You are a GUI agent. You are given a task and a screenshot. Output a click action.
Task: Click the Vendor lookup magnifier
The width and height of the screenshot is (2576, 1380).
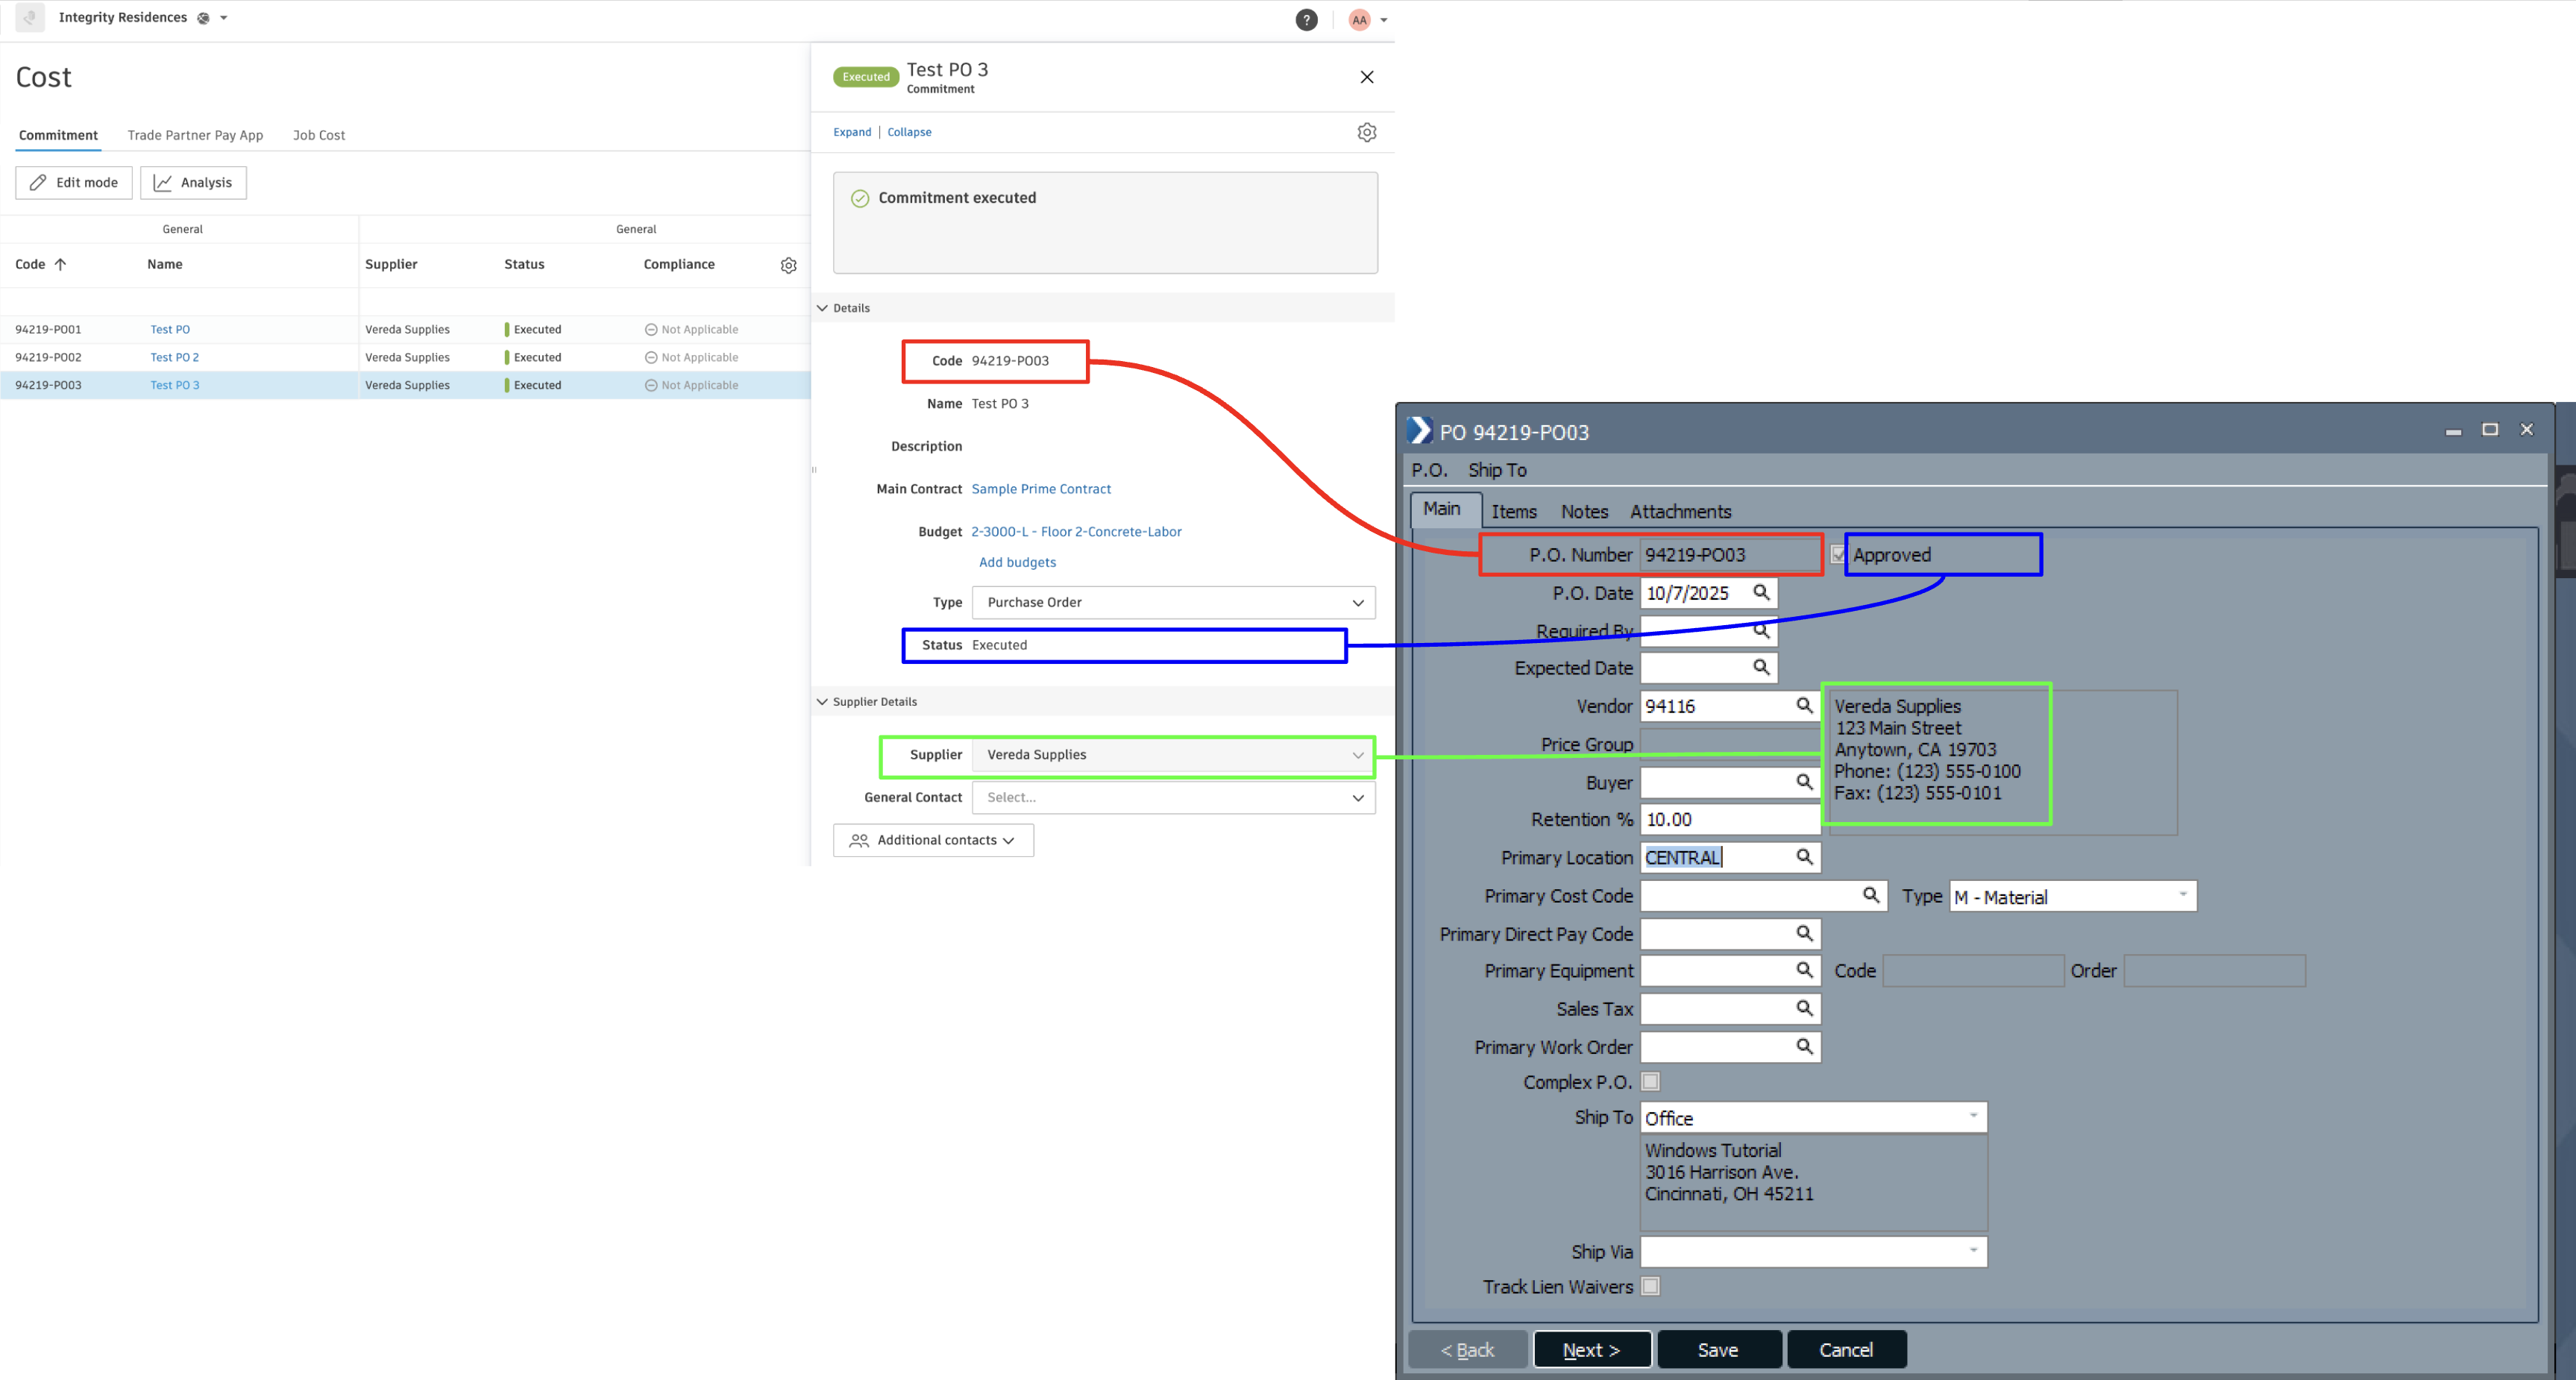1804,705
